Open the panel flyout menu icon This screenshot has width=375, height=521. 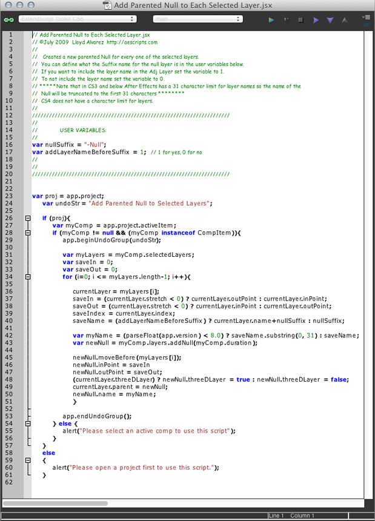367,18
